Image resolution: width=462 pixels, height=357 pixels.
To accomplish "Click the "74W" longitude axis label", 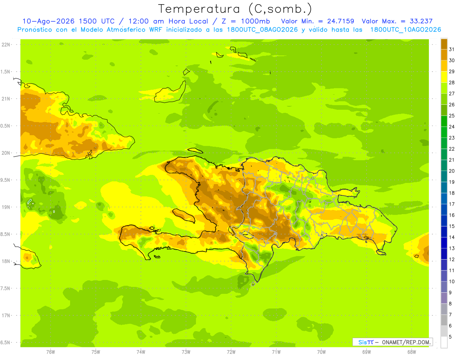I will coord(141,352).
